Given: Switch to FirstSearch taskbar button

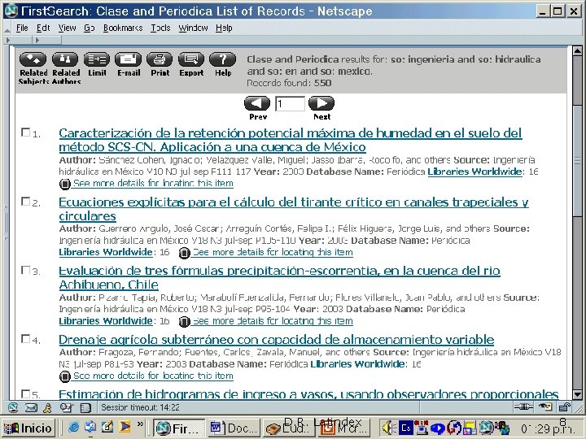Looking at the screenshot, I should (179, 428).
